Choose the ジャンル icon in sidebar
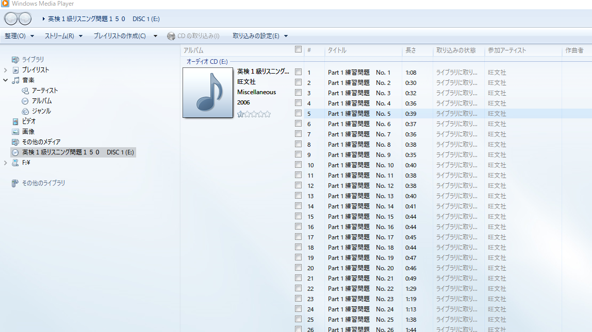The height and width of the screenshot is (332, 592). click(x=25, y=111)
